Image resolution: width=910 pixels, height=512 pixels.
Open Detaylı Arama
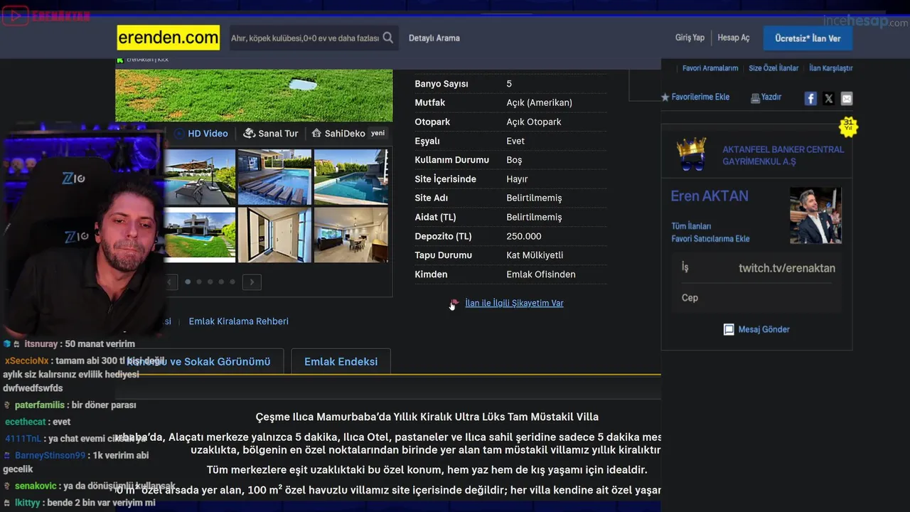click(x=434, y=38)
